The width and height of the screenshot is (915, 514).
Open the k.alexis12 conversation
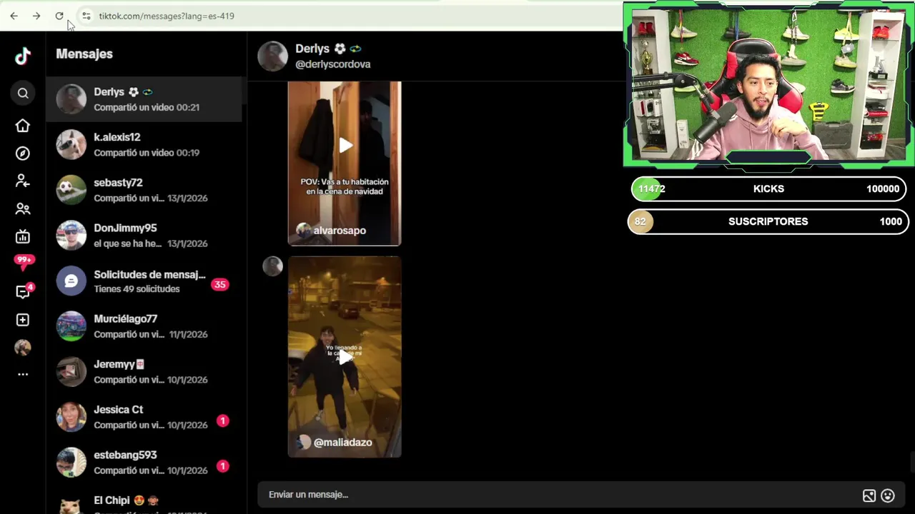[x=146, y=145]
